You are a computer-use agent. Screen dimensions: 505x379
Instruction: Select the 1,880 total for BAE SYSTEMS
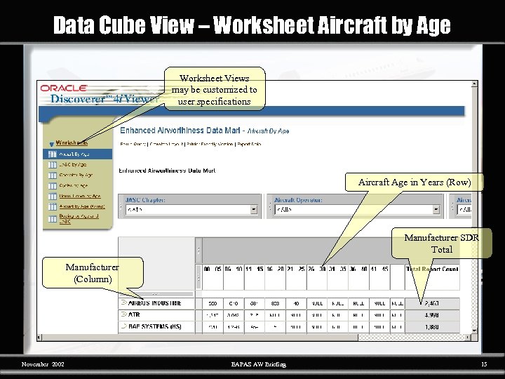pos(432,327)
